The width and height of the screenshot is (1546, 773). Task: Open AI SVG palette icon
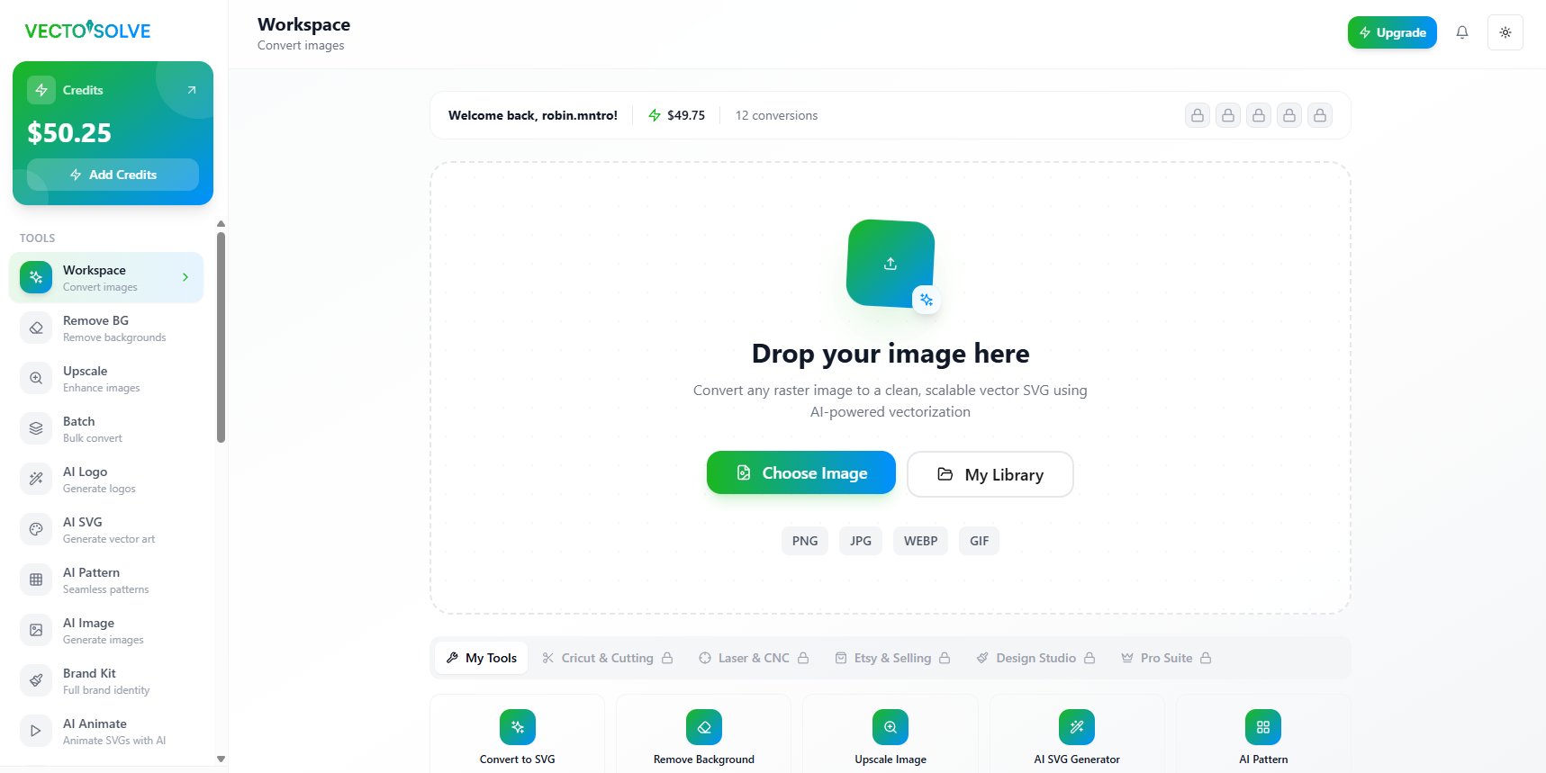(36, 529)
